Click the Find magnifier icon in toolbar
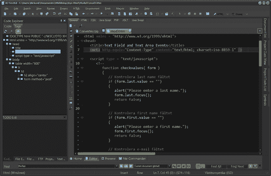This screenshot has width=271, height=176. [x=101, y=14]
